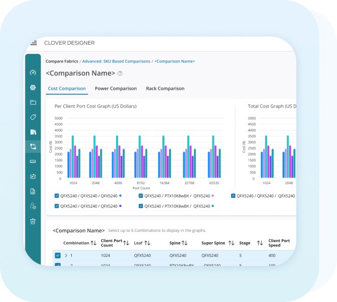Click the <Comparison Name> table heading
The width and height of the screenshot is (337, 302).
pyautogui.click(x=79, y=230)
